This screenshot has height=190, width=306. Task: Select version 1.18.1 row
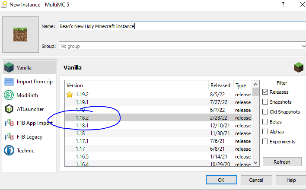pyautogui.click(x=158, y=125)
